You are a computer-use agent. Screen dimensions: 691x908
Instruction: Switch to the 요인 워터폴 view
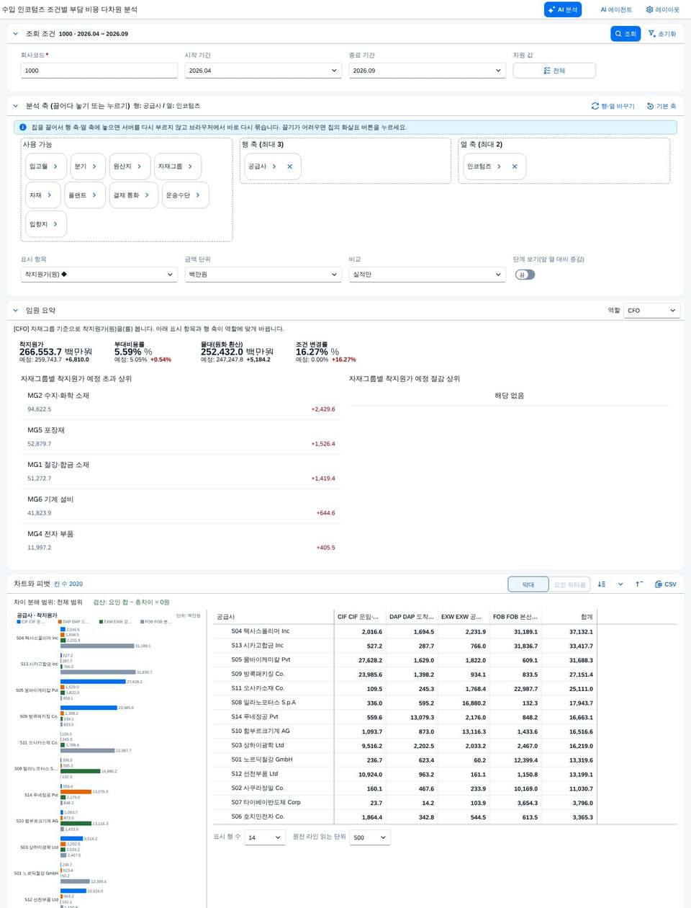pyautogui.click(x=569, y=584)
